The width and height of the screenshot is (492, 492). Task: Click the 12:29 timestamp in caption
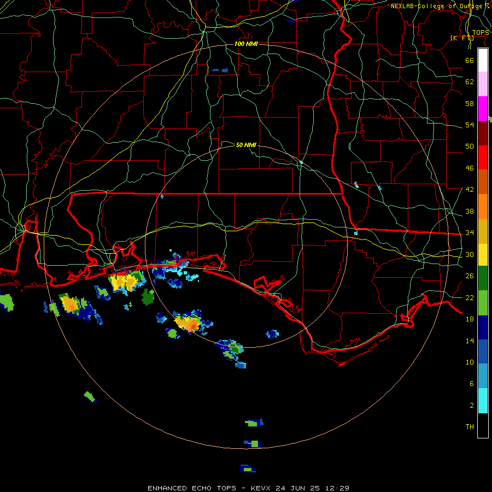point(336,488)
